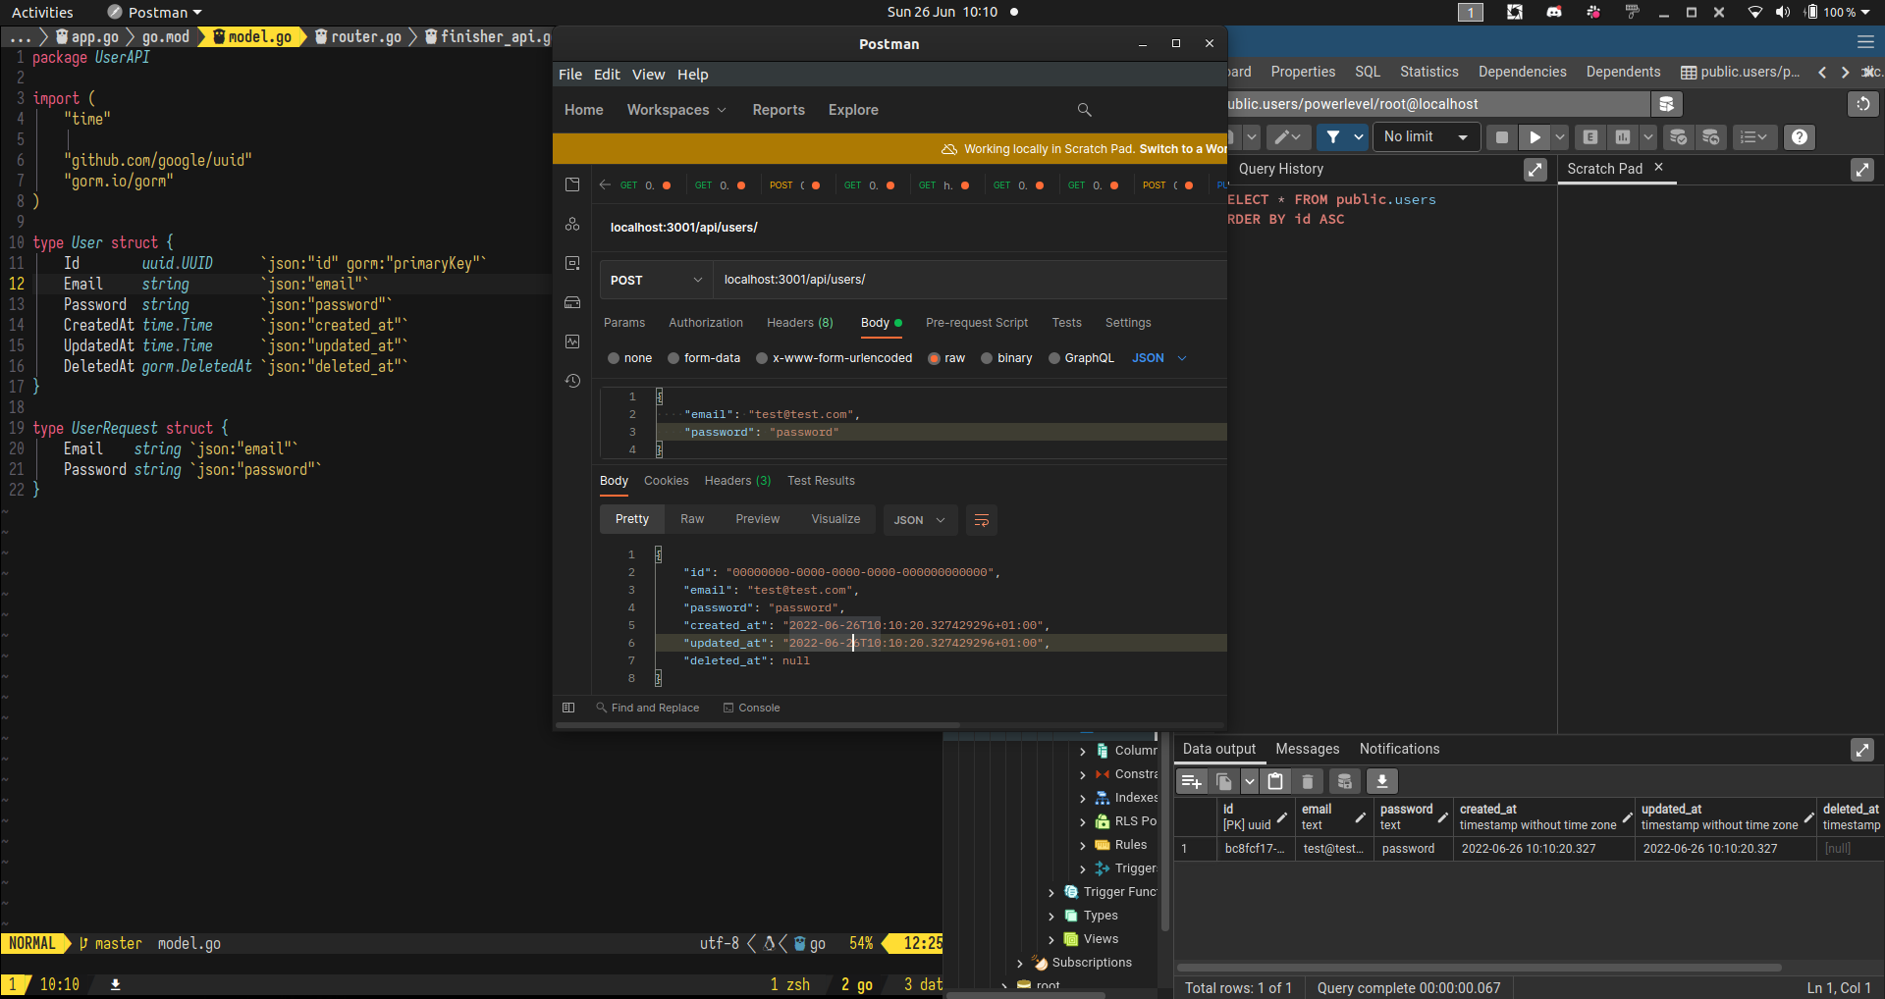Open the JSON request body format dropdown

pyautogui.click(x=1159, y=358)
